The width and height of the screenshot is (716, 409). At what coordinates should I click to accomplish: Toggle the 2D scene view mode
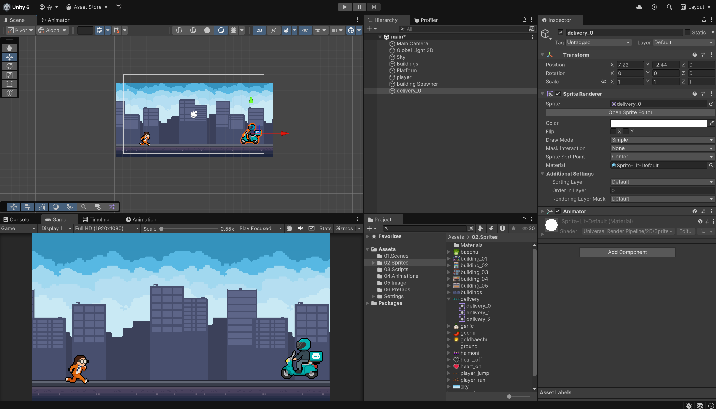pyautogui.click(x=259, y=30)
